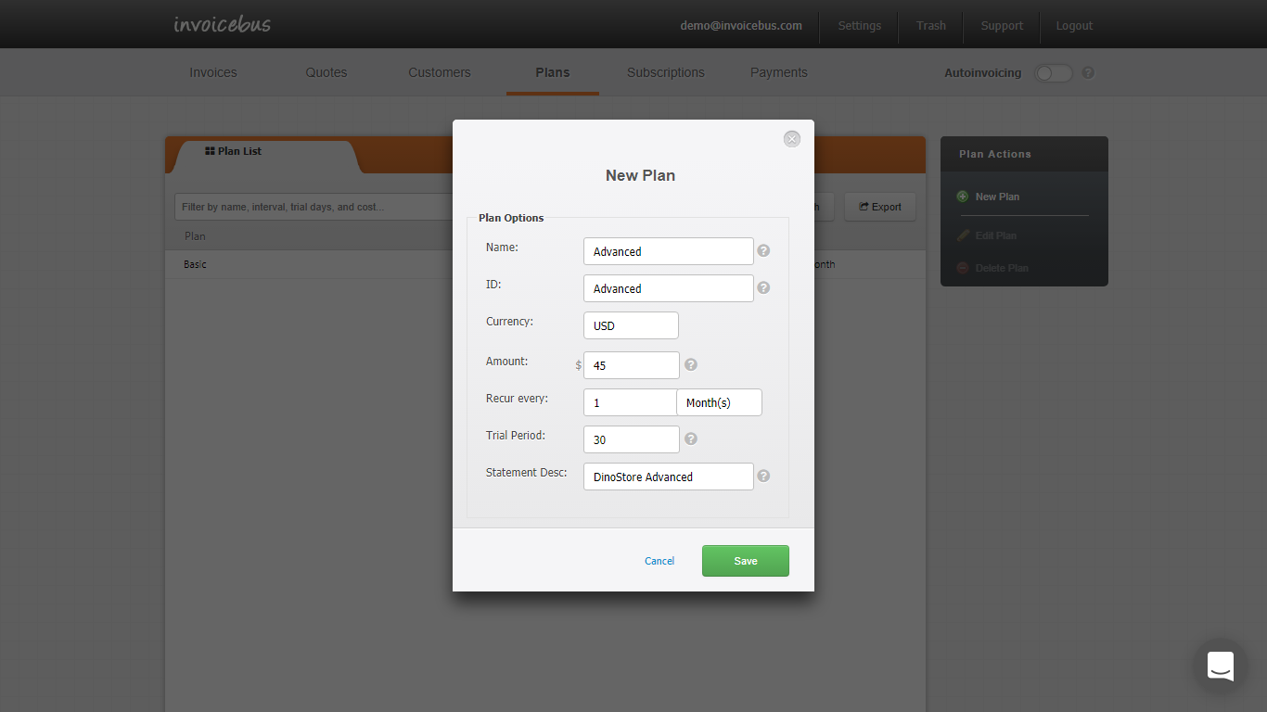Save the new Advanced plan

click(x=745, y=561)
